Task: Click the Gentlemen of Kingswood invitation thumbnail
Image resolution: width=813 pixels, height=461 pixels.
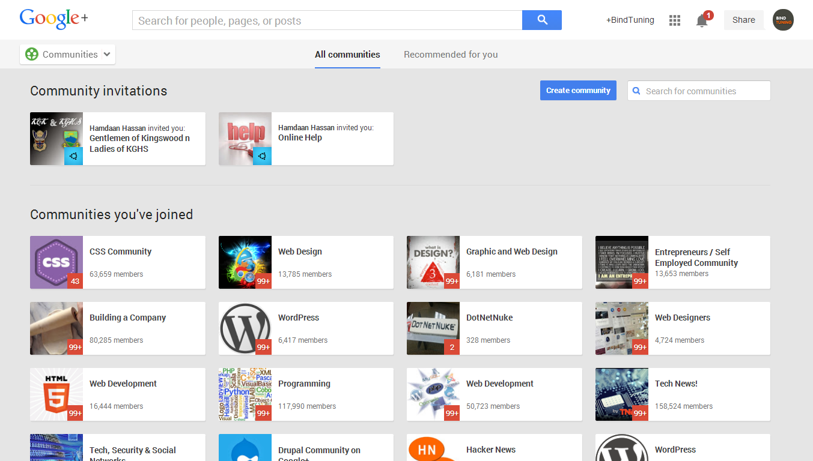Action: point(56,139)
